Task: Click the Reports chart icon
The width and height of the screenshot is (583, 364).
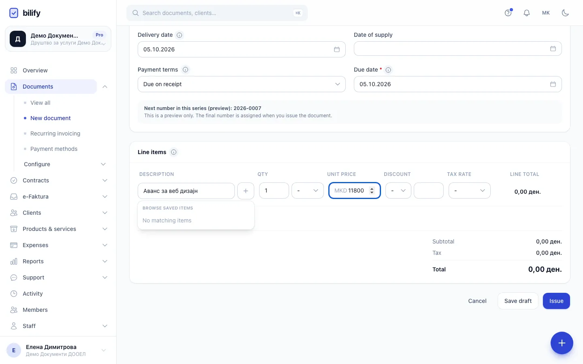Action: pos(14,261)
